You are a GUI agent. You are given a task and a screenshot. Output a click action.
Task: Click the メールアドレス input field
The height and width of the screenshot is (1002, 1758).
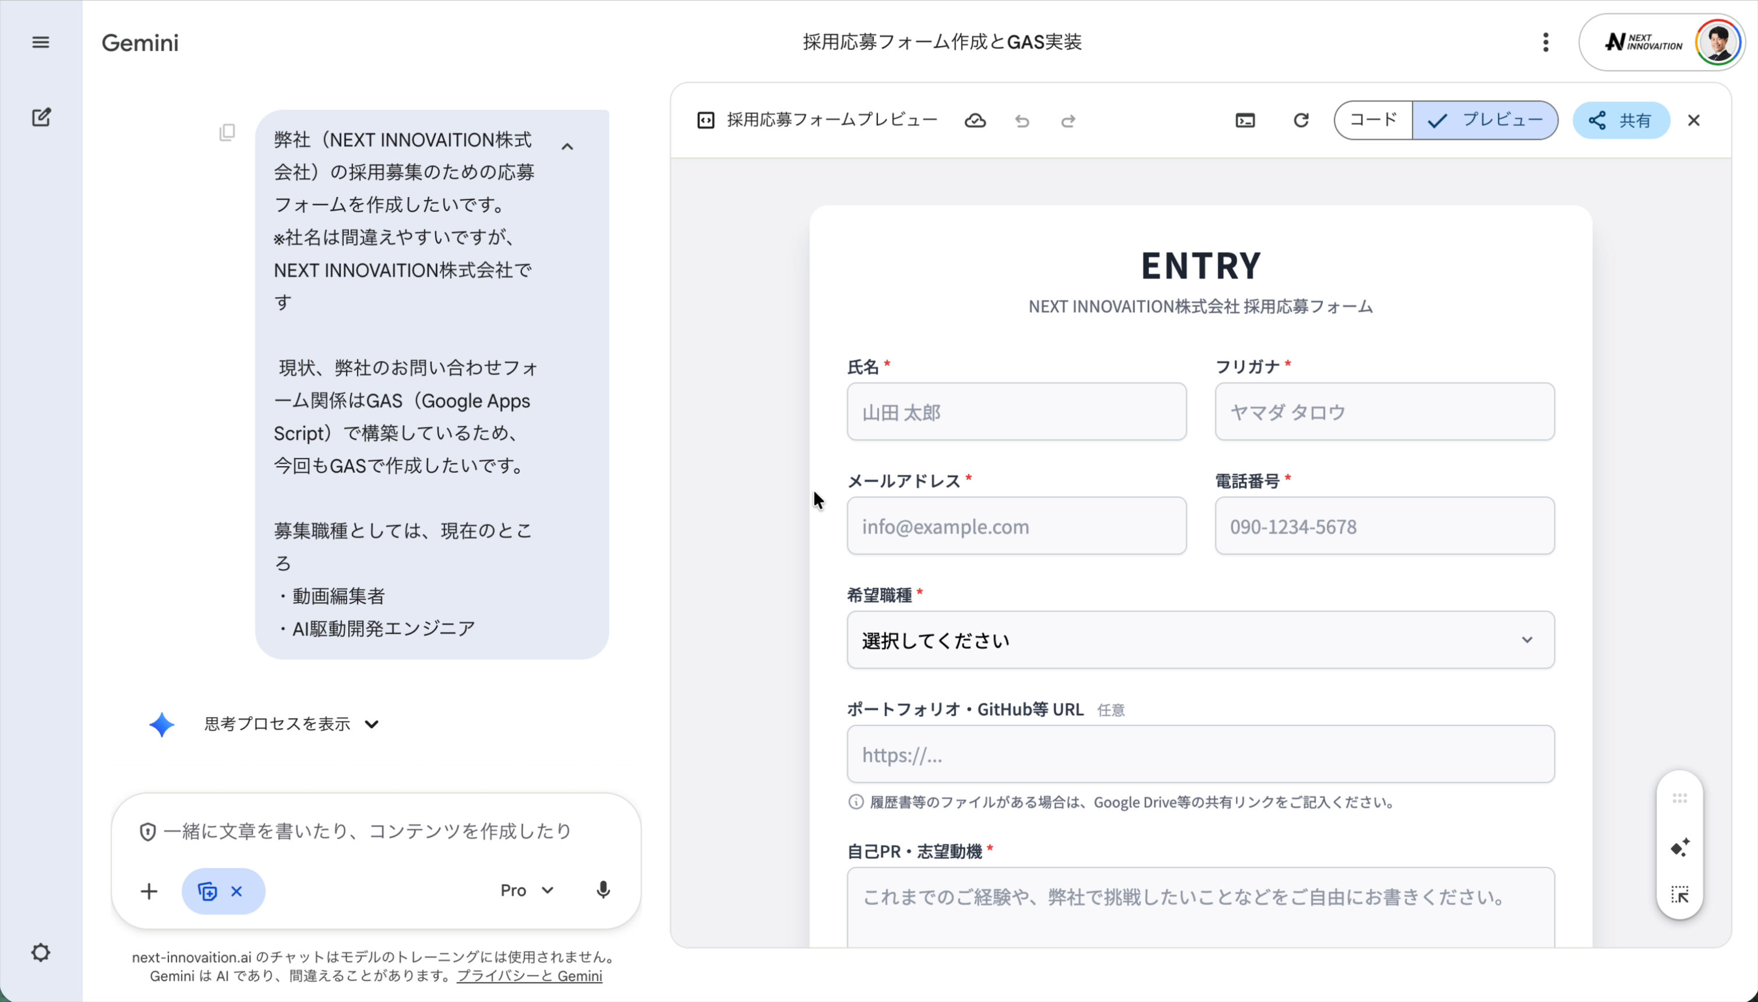(x=1016, y=526)
